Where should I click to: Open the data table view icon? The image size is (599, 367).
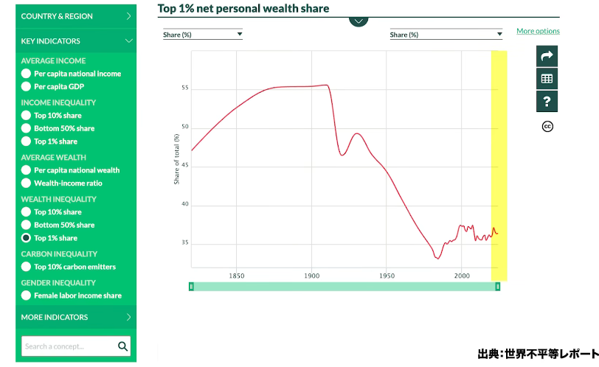click(547, 79)
